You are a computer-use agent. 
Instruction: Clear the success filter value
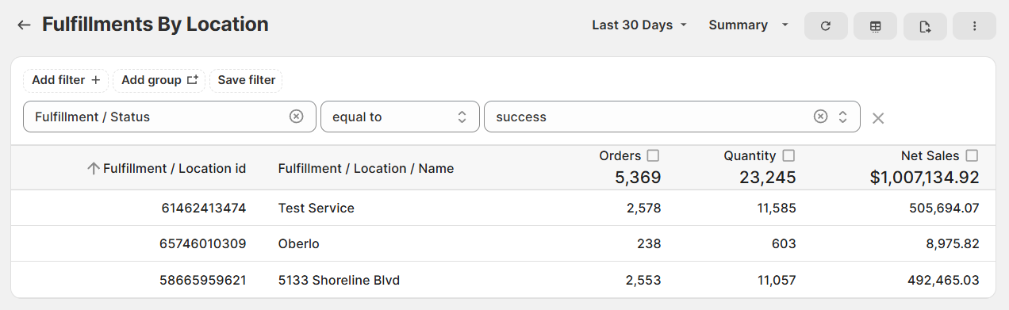820,117
